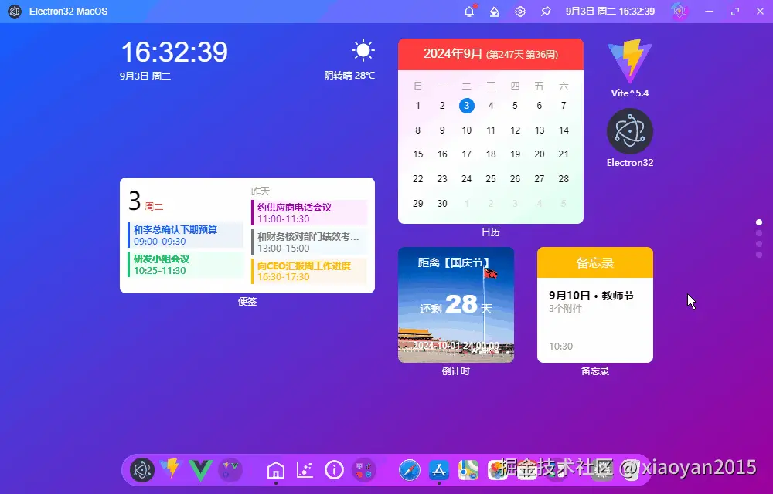Screen dimensions: 773x494
Task: Open the 向CEO汇报周工作进度 schedule entry
Action: [309, 271]
